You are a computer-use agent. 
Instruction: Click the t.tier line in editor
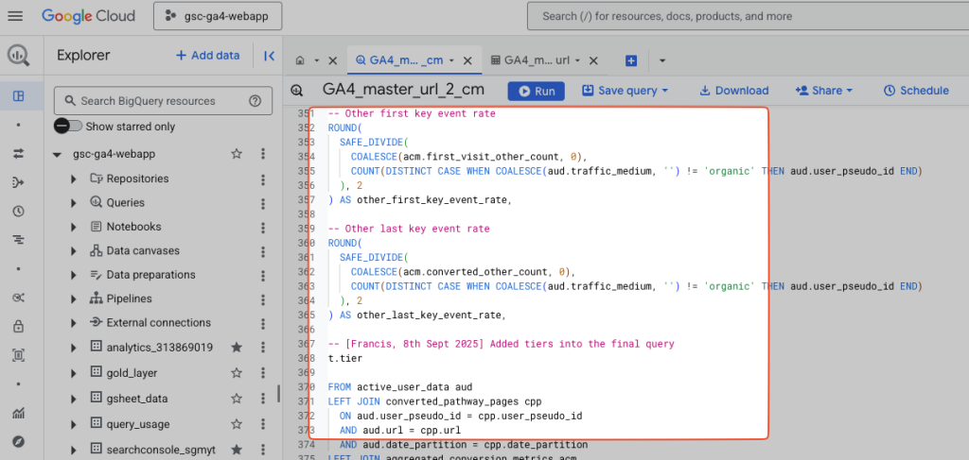(345, 358)
